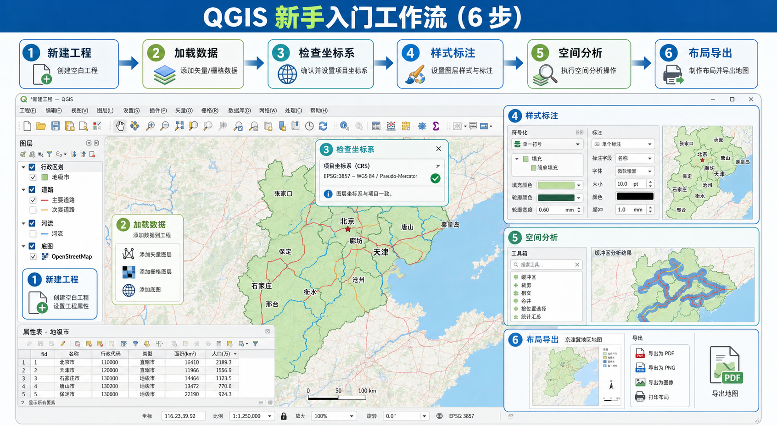Hide the OpenStreetMap layer
The image size is (777, 426).
click(33, 256)
